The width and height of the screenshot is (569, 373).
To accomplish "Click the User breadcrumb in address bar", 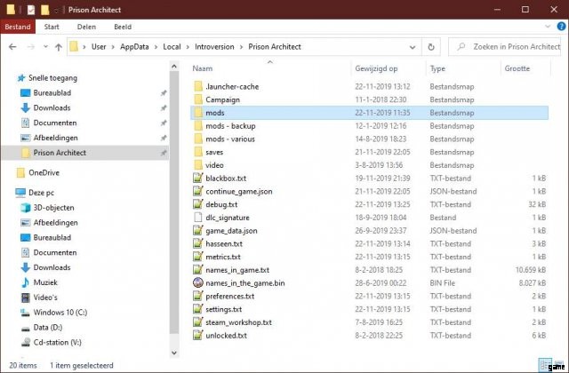I will point(99,47).
